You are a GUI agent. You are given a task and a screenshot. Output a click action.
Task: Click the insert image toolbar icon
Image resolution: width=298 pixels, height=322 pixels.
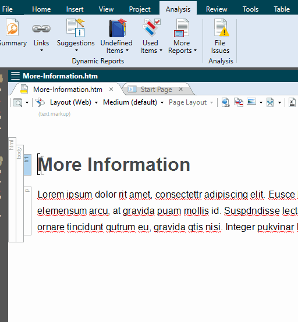point(251,102)
